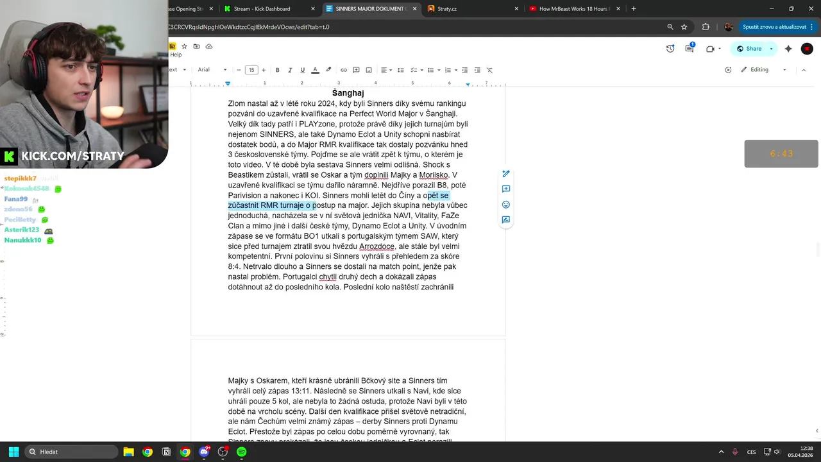Screen dimensions: 821x462
Task: Toggle bold formatting
Action: 277,70
